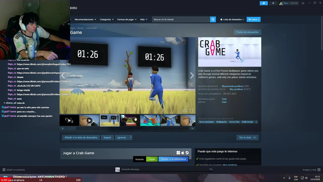Click the Crab Game capsule image
Screen dimensions: 323x182
(230, 52)
